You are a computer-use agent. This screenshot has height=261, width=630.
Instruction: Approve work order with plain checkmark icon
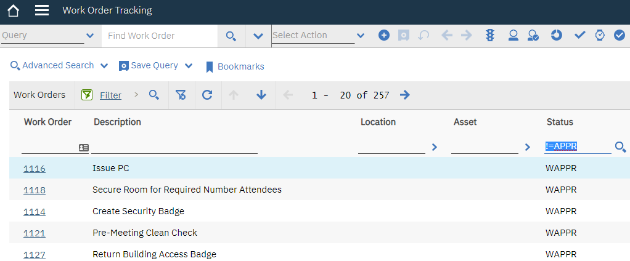[580, 35]
